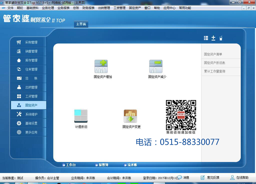This screenshot has height=184, width=256.
Task: Open the 固定资产变更 icon
Action: [130, 116]
